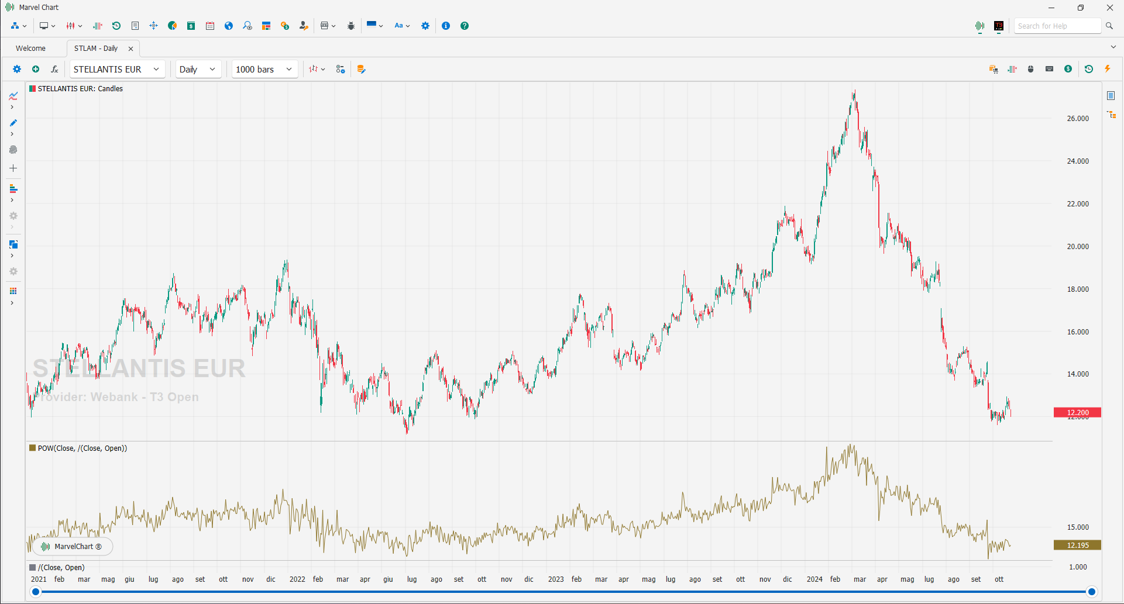Toggle the mouse icon in chart toolbar
Viewport: 1124px width, 604px height.
tap(1031, 69)
